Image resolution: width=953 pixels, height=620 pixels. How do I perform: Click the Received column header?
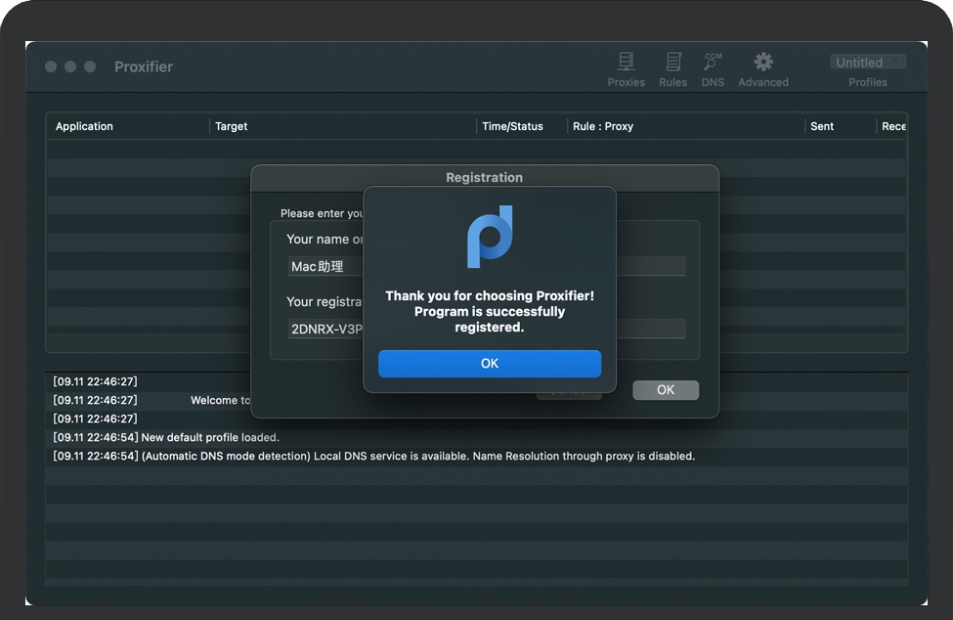click(x=893, y=126)
